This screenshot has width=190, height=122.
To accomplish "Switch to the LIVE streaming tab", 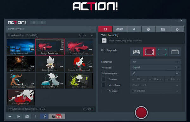I will click(x=120, y=29).
